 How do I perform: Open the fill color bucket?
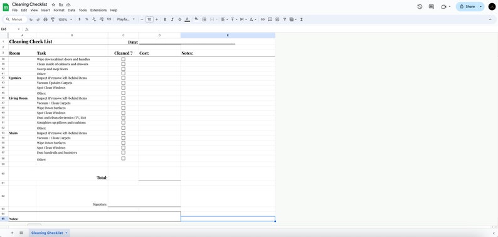[196, 19]
